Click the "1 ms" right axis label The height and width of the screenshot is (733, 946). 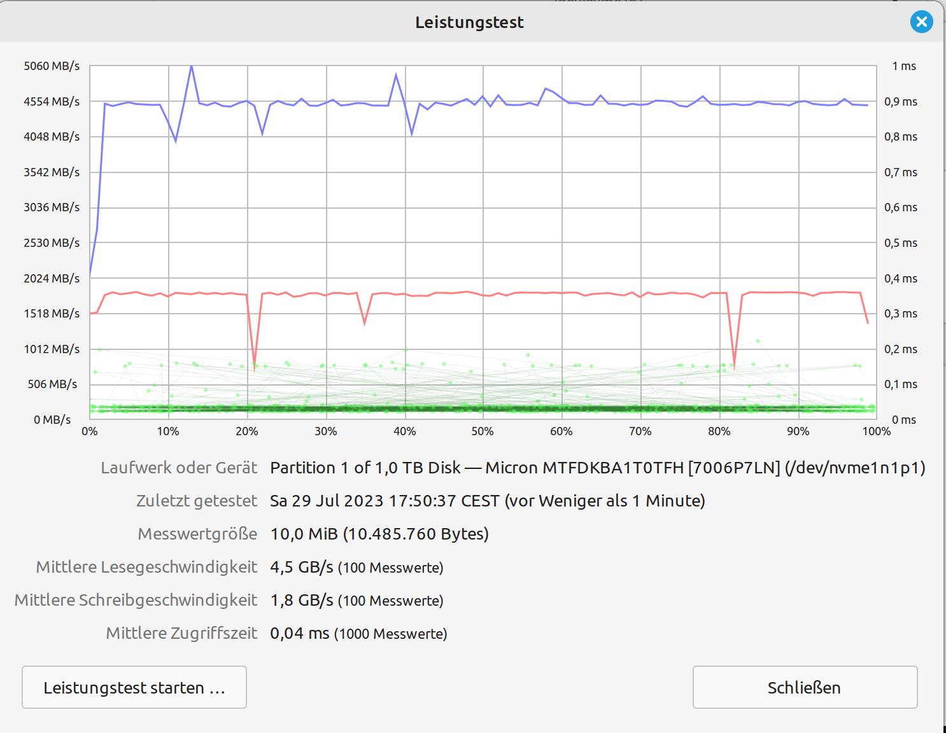point(903,66)
